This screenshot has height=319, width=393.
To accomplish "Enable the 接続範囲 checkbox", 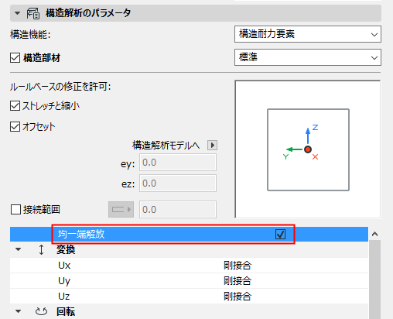I will click(15, 210).
